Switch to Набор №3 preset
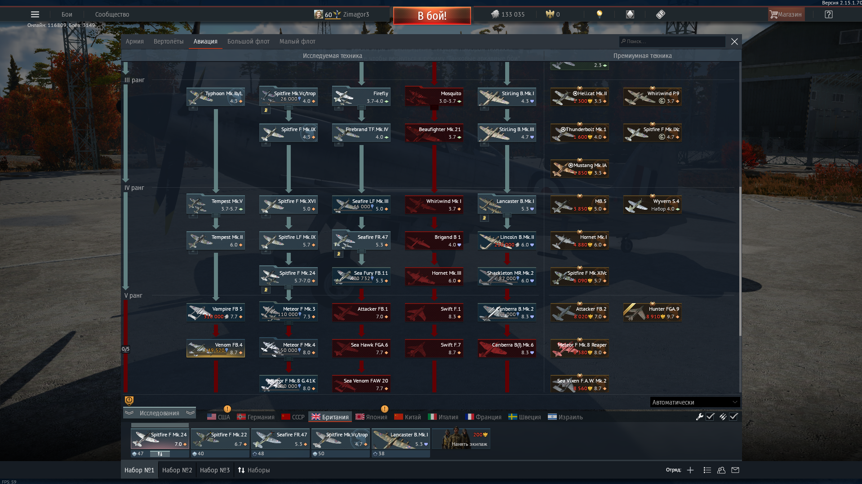The height and width of the screenshot is (484, 862). [215, 470]
